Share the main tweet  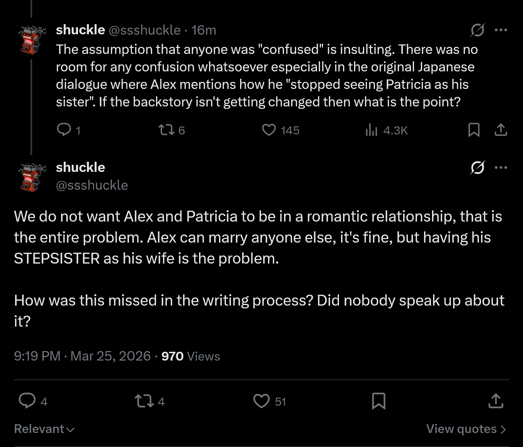tap(495, 401)
